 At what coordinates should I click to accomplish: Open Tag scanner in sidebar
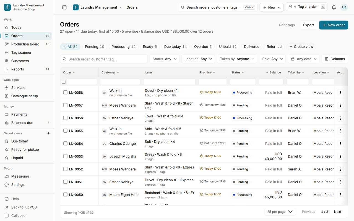(27, 52)
